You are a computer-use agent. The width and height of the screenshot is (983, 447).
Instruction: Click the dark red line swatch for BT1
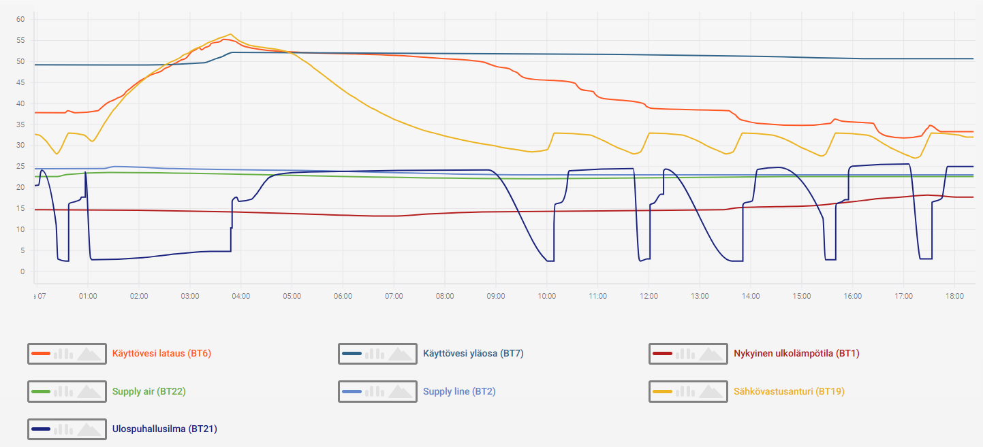coord(663,354)
